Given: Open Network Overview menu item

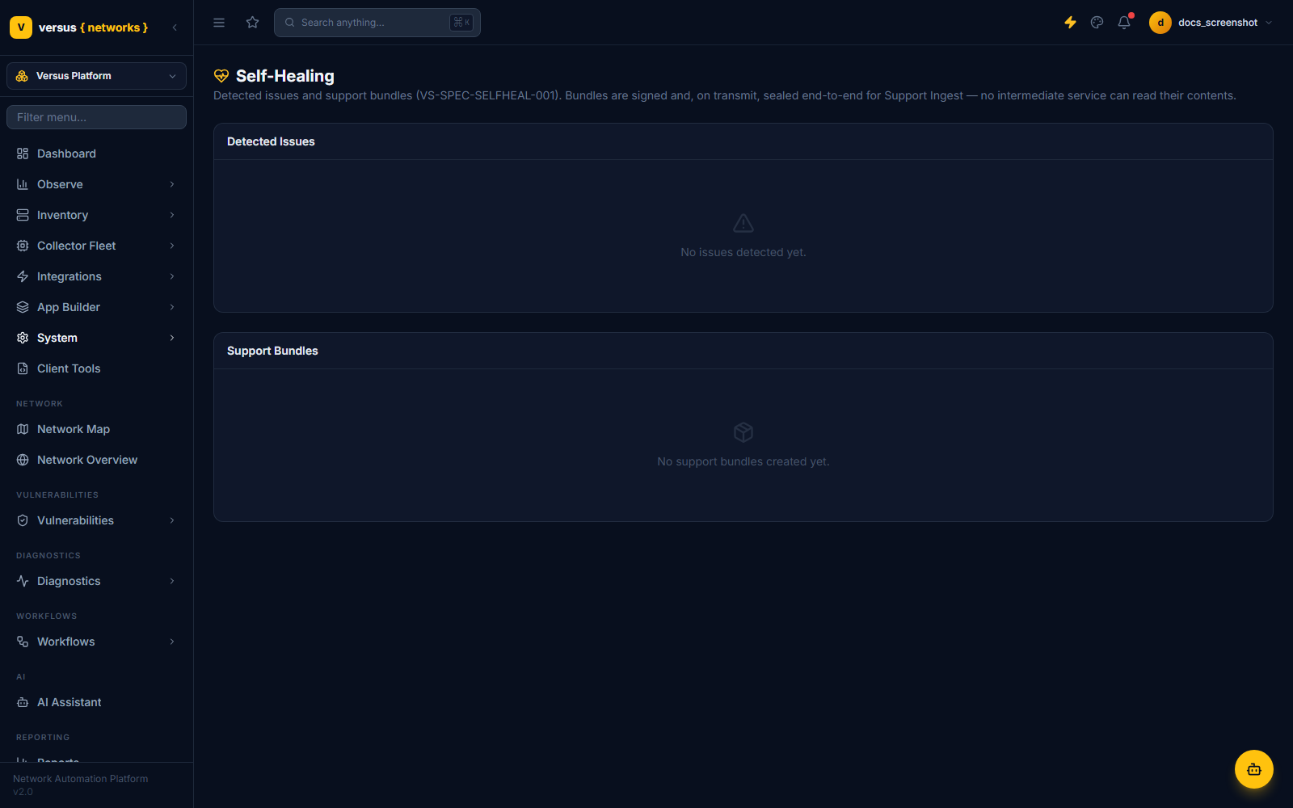Looking at the screenshot, I should (96, 460).
